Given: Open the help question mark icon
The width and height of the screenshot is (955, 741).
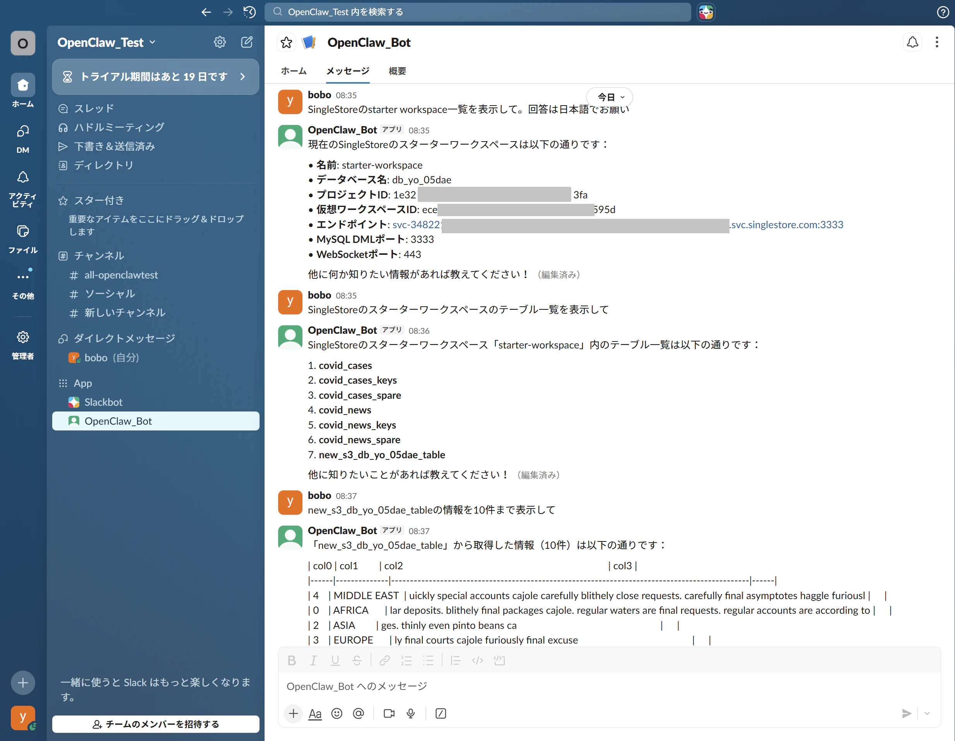Looking at the screenshot, I should (943, 12).
